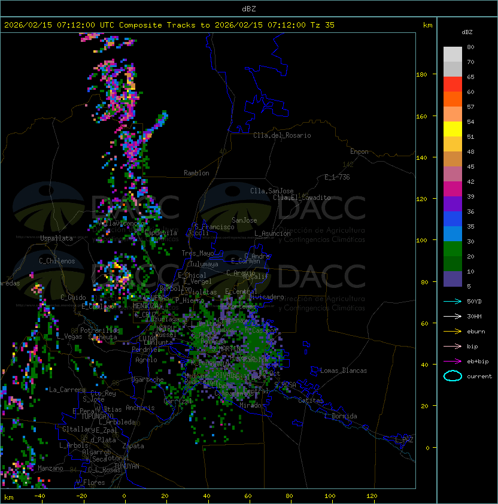
Task: Click the cyan 'current' ellipse icon
Action: coord(453,376)
